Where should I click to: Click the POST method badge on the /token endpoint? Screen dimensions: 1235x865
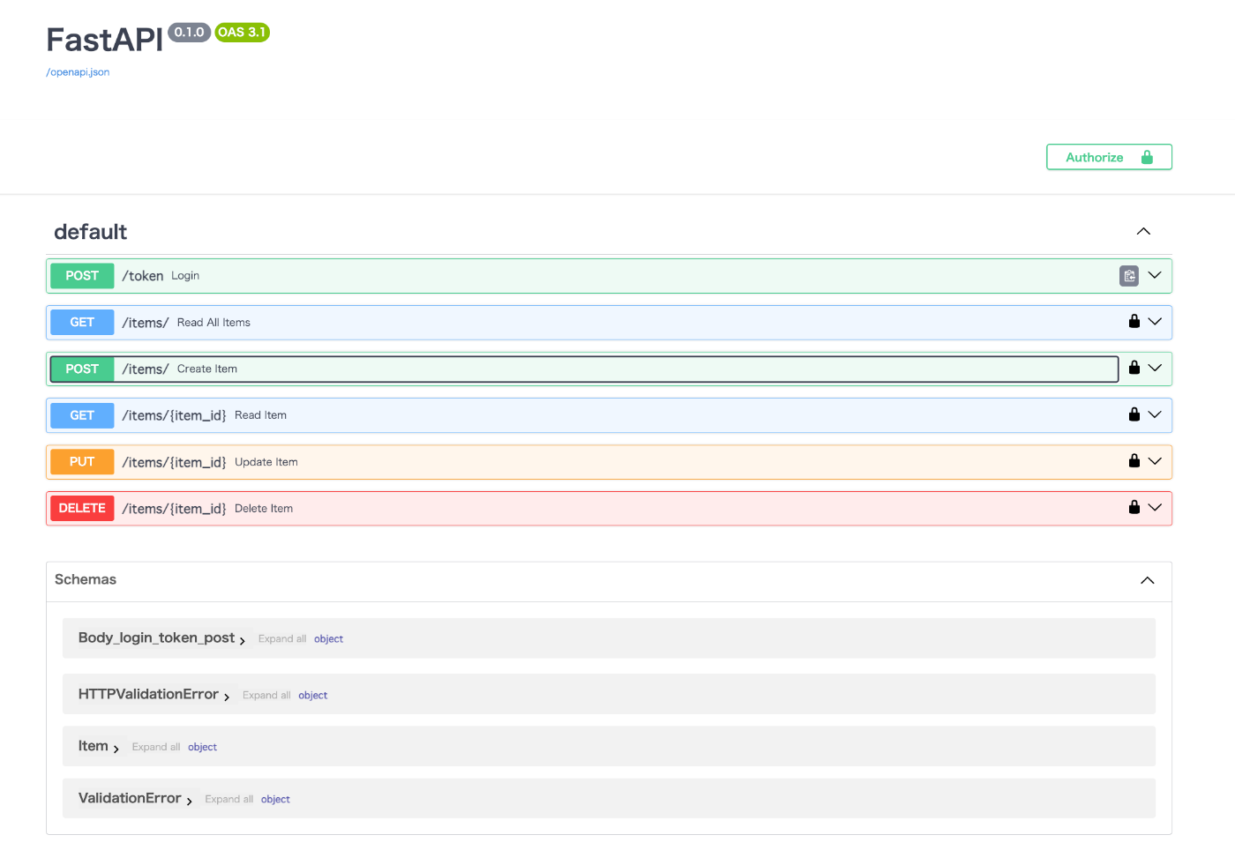pyautogui.click(x=81, y=275)
